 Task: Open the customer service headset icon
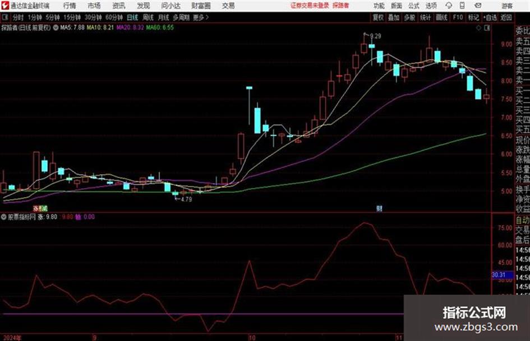(449, 6)
